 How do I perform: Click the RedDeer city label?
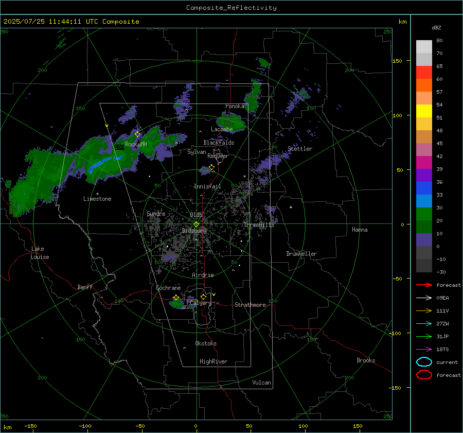pos(218,156)
